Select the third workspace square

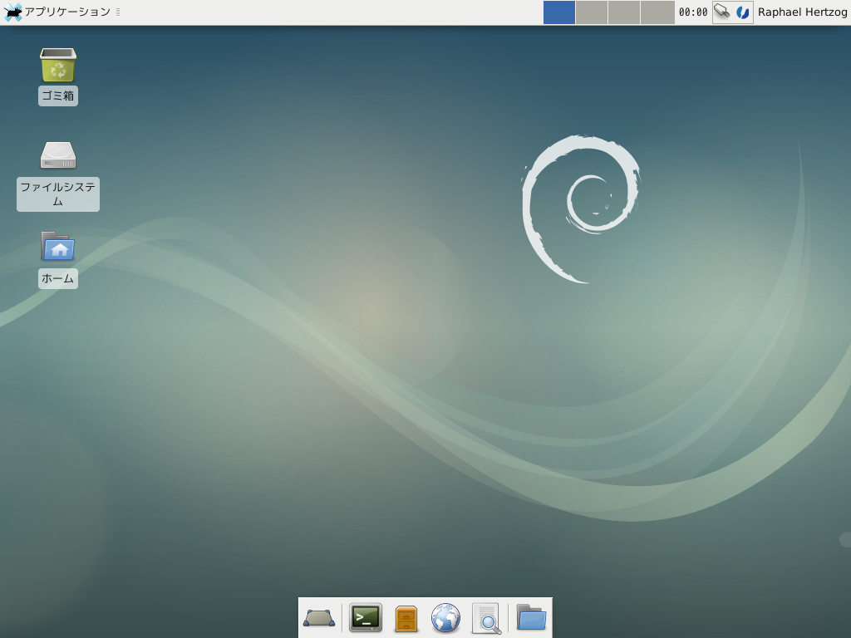[625, 12]
